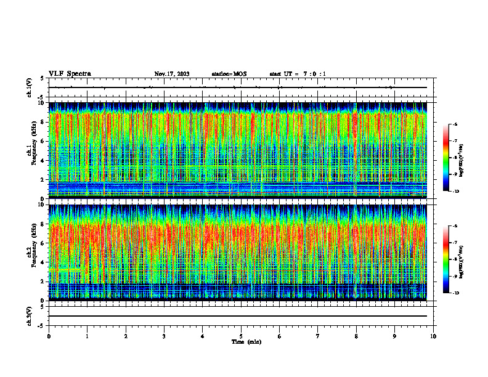This screenshot has width=488, height=377.
Task: Click the ch.1 voltage waveform trace panel
Action: coord(241,87)
